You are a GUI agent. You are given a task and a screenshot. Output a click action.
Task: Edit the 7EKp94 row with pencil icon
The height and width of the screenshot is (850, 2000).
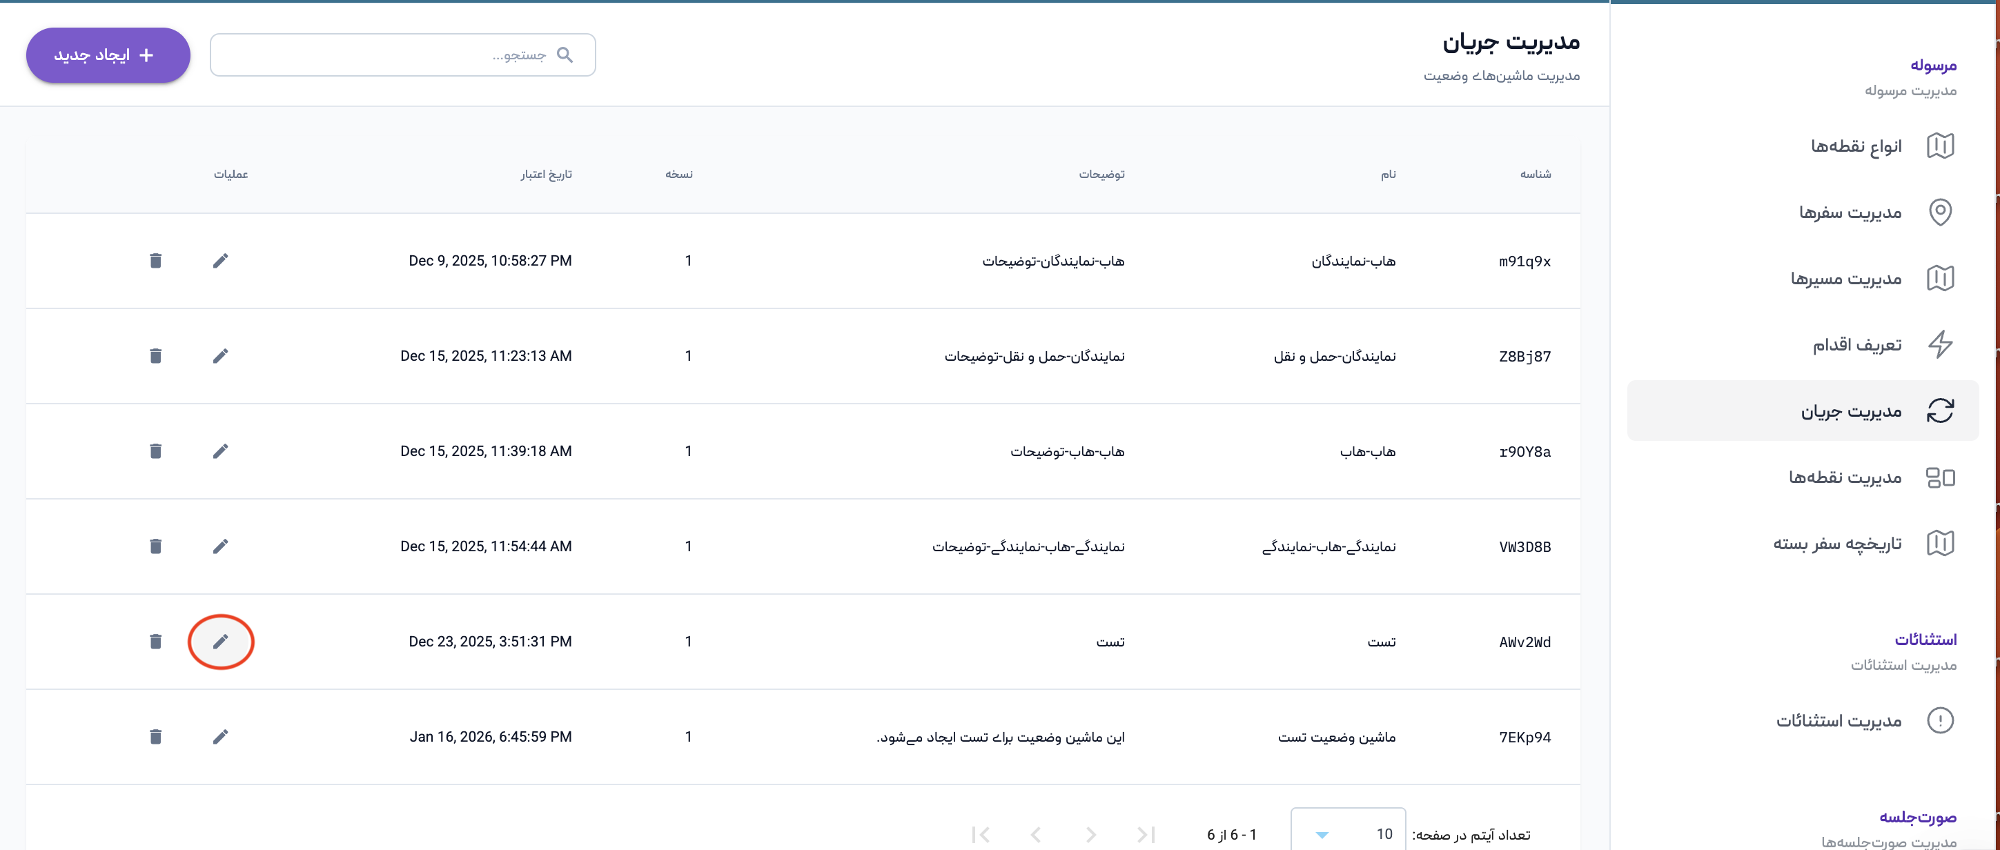coord(221,737)
